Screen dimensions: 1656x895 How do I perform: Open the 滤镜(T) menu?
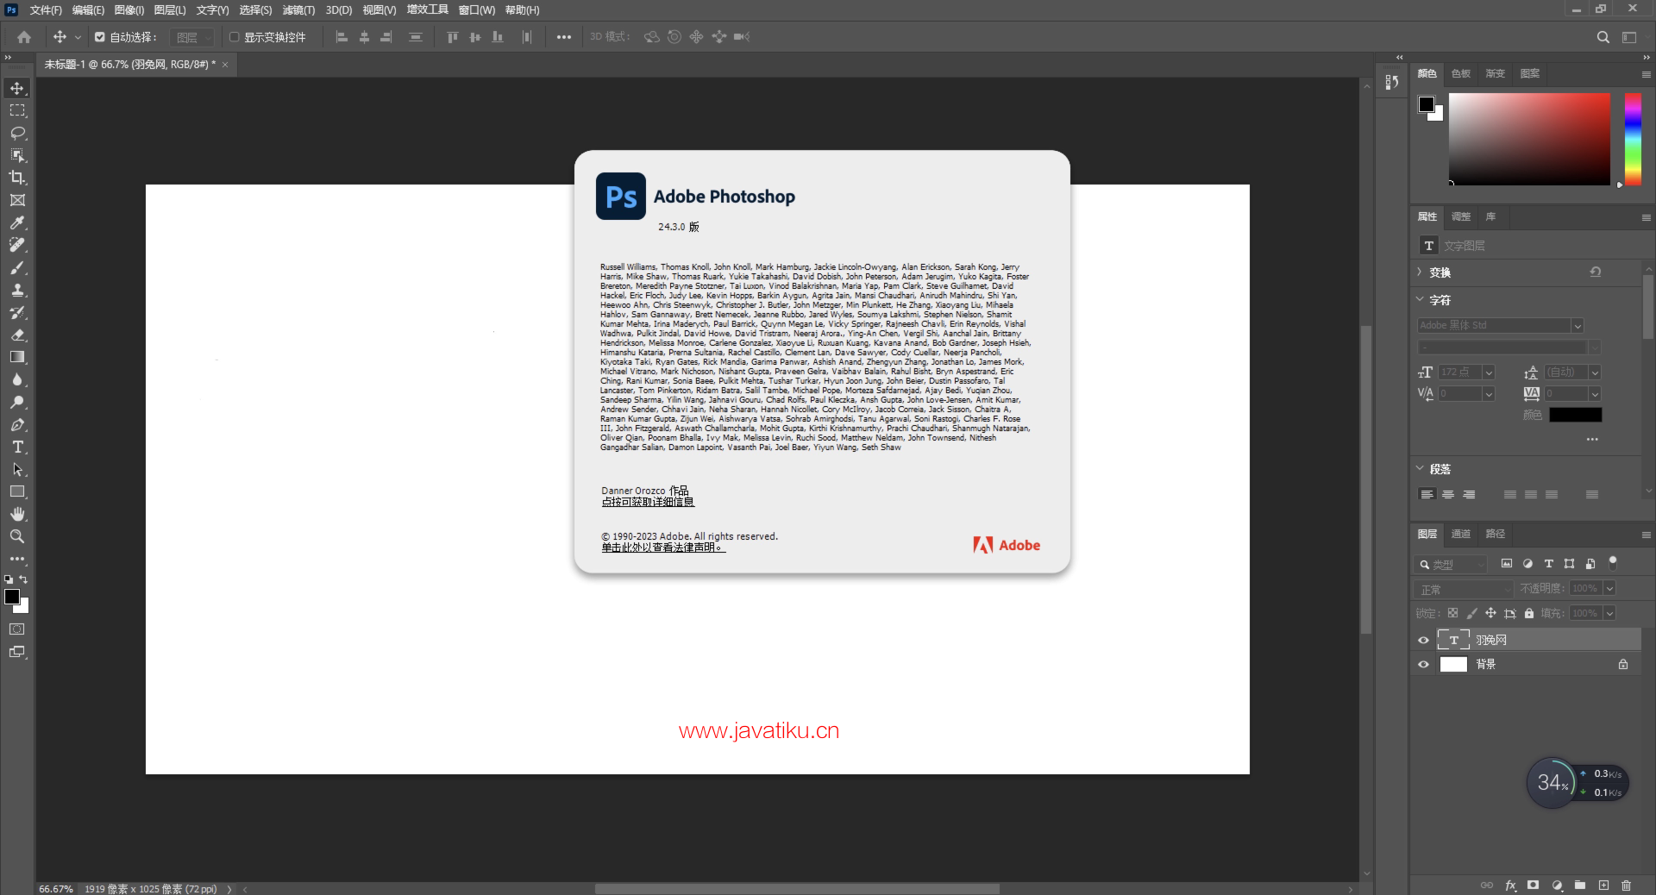[x=298, y=10]
